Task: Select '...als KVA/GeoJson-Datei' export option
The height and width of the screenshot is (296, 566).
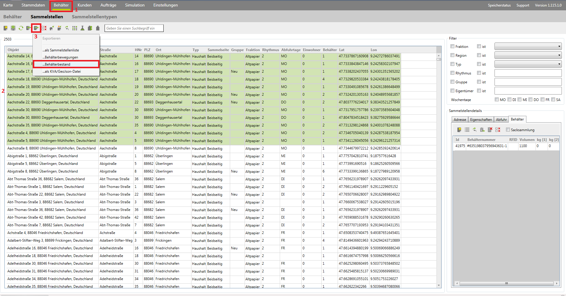Action: (x=66, y=71)
